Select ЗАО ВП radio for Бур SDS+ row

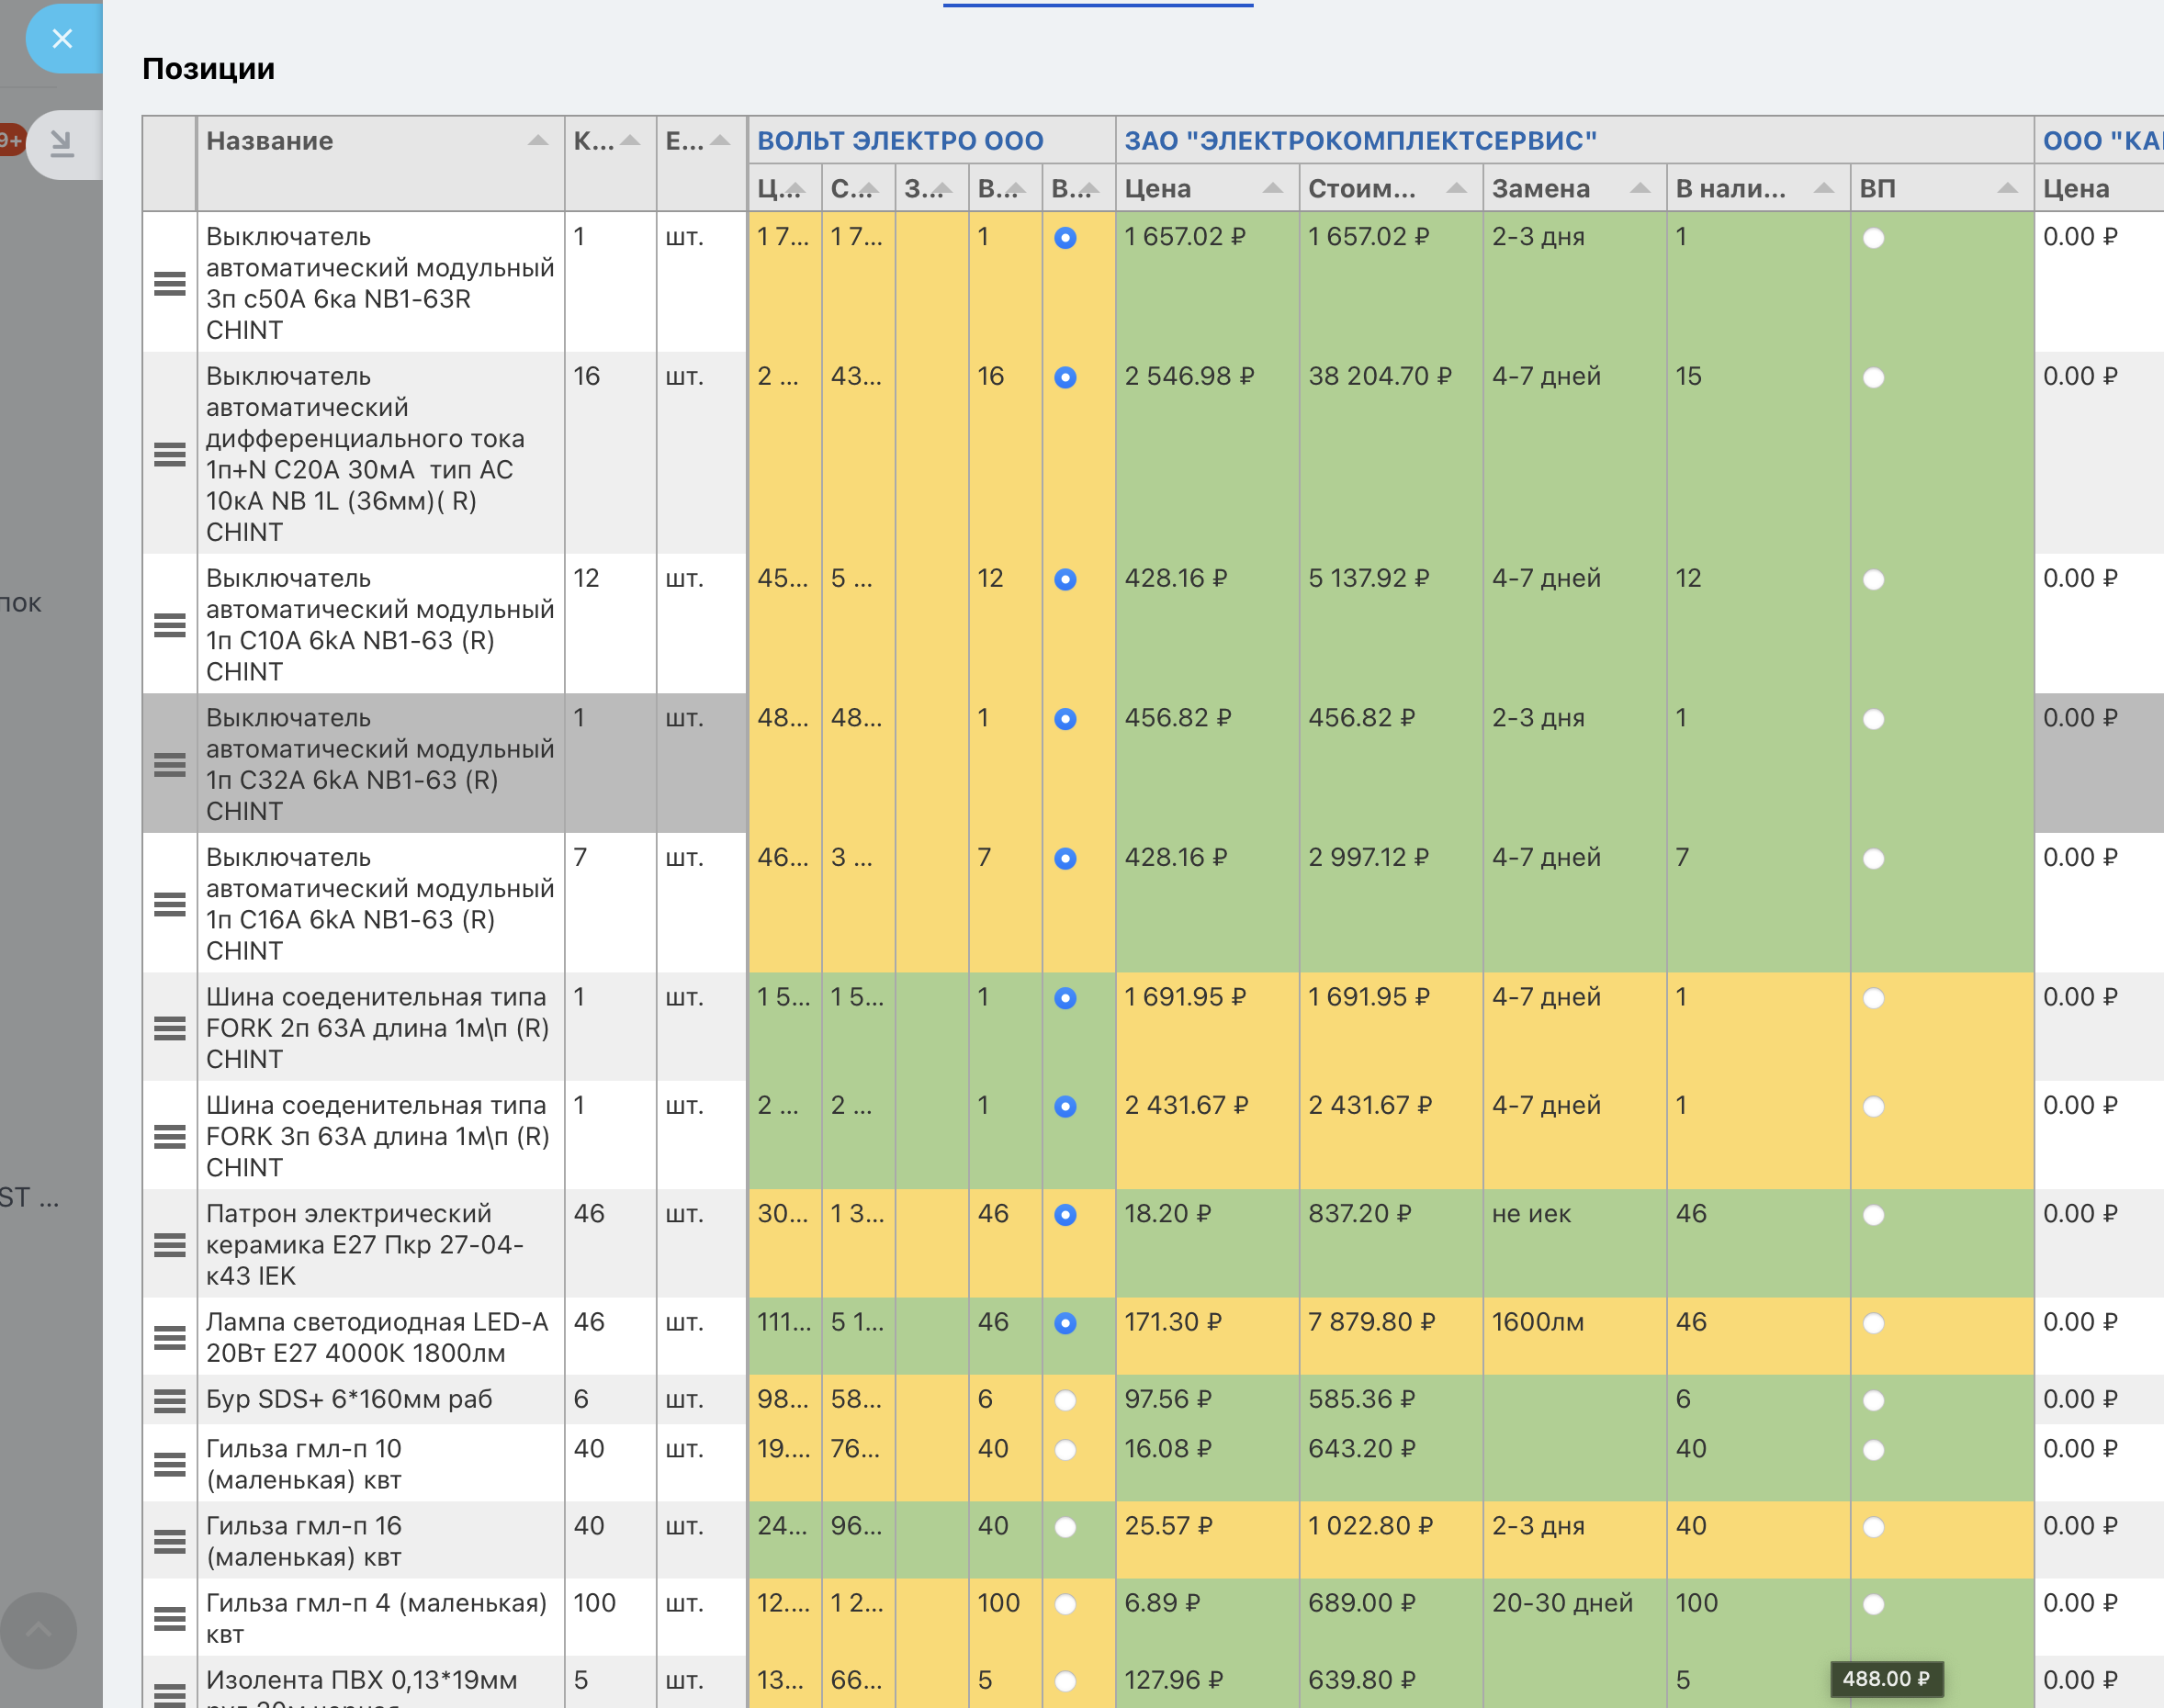pos(1874,1400)
